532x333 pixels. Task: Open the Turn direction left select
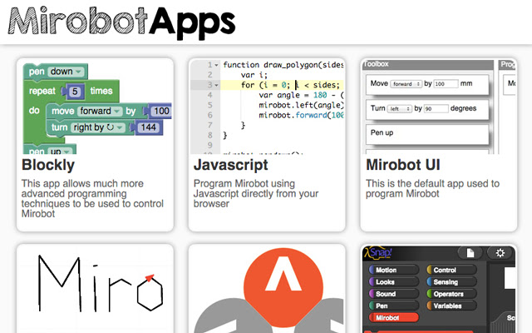coord(399,109)
